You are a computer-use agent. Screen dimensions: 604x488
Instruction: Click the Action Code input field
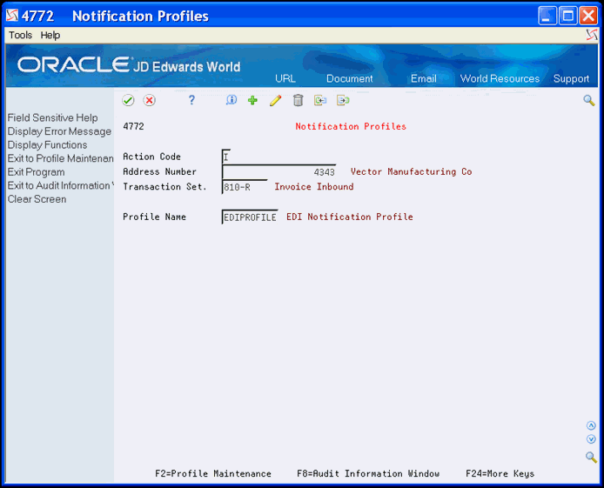click(x=226, y=157)
